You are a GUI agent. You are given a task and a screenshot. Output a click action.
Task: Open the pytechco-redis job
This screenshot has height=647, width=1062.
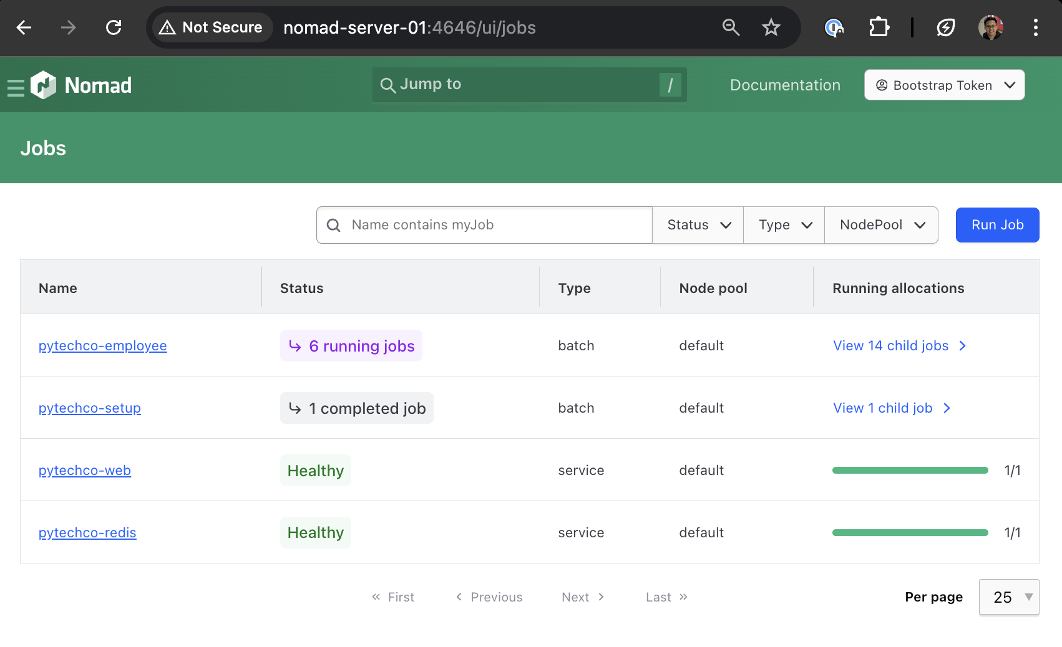tap(87, 532)
